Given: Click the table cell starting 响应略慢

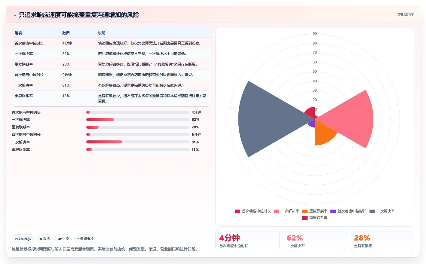Looking at the screenshot, I should 153,75.
